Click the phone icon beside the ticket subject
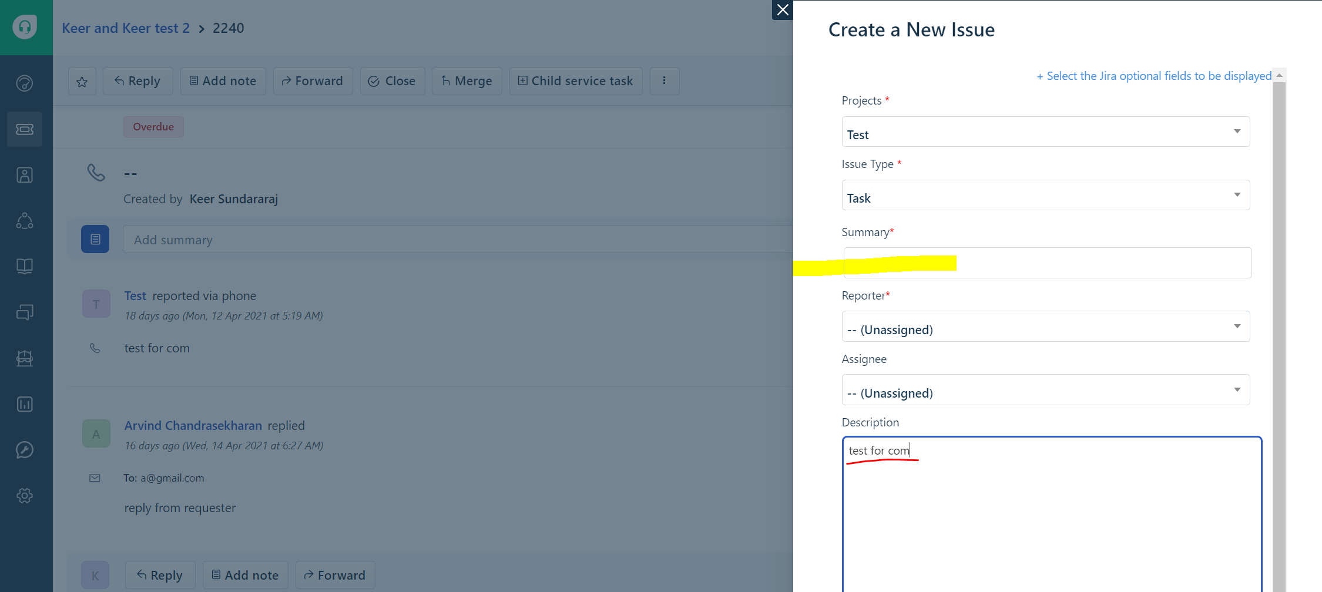Viewport: 1322px width, 592px height. tap(96, 173)
